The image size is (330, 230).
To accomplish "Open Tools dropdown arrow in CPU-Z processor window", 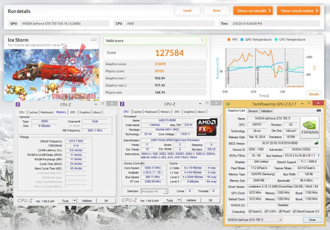I will click(x=179, y=200).
